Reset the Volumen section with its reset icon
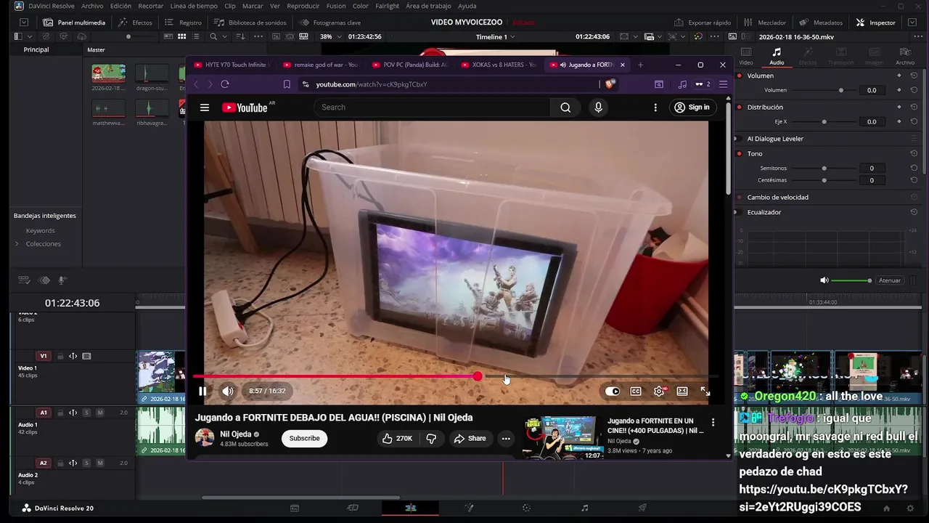 (x=914, y=76)
